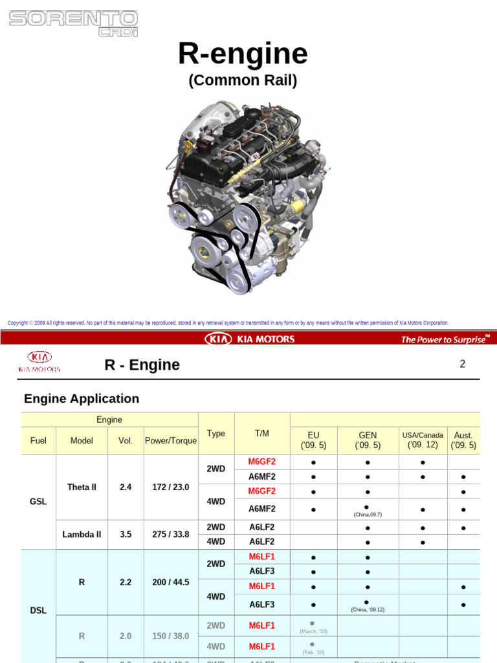The height and width of the screenshot is (663, 497).
Task: Click the "4WD" type cell for R 2.2
Action: 216,596
